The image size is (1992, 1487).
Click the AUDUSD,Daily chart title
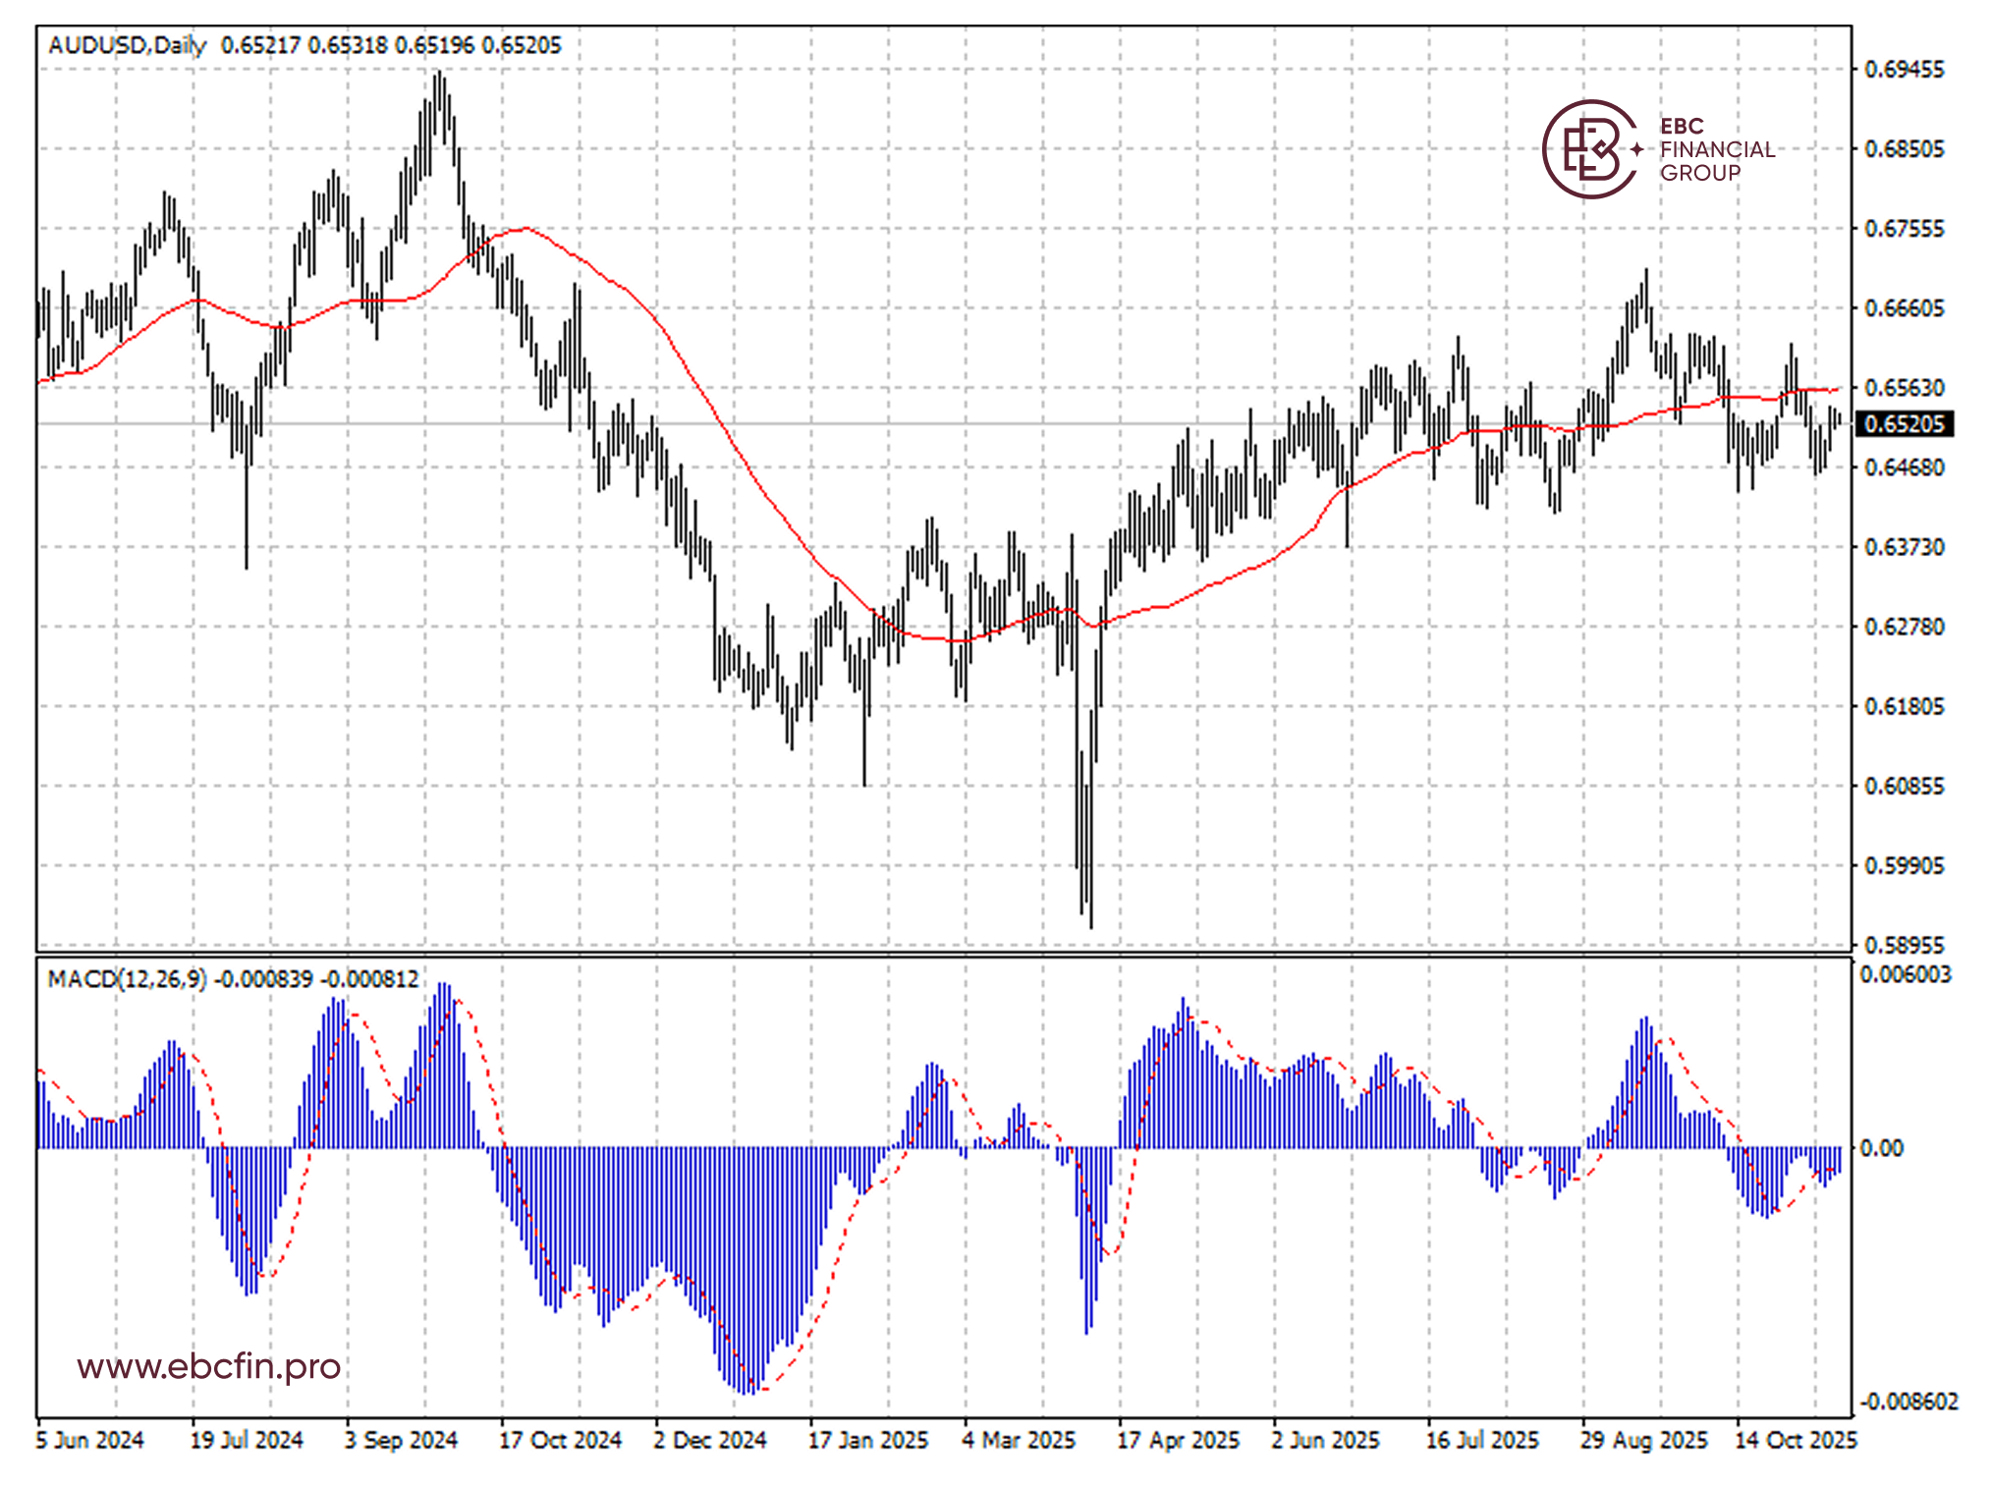[127, 45]
